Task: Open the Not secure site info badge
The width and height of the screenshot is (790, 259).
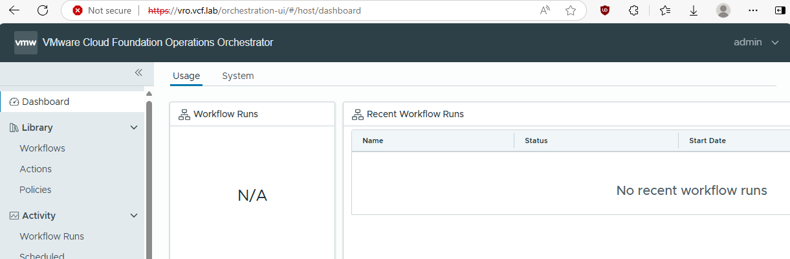Action: [102, 10]
